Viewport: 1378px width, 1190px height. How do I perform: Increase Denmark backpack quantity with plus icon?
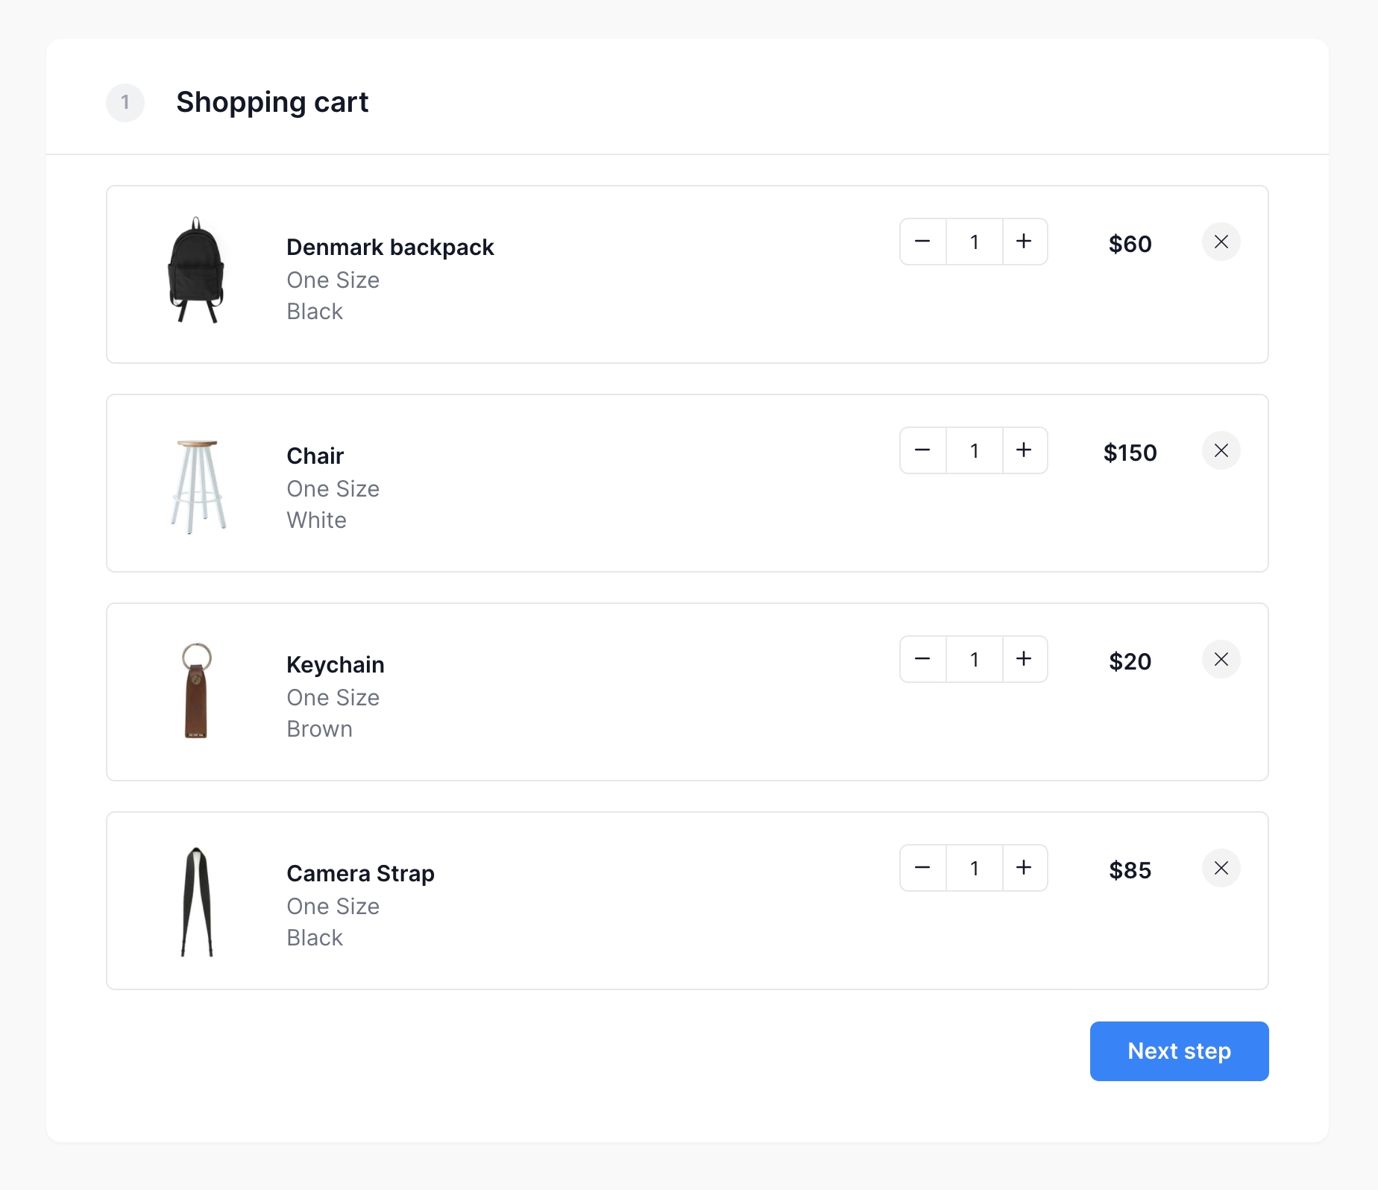1025,242
